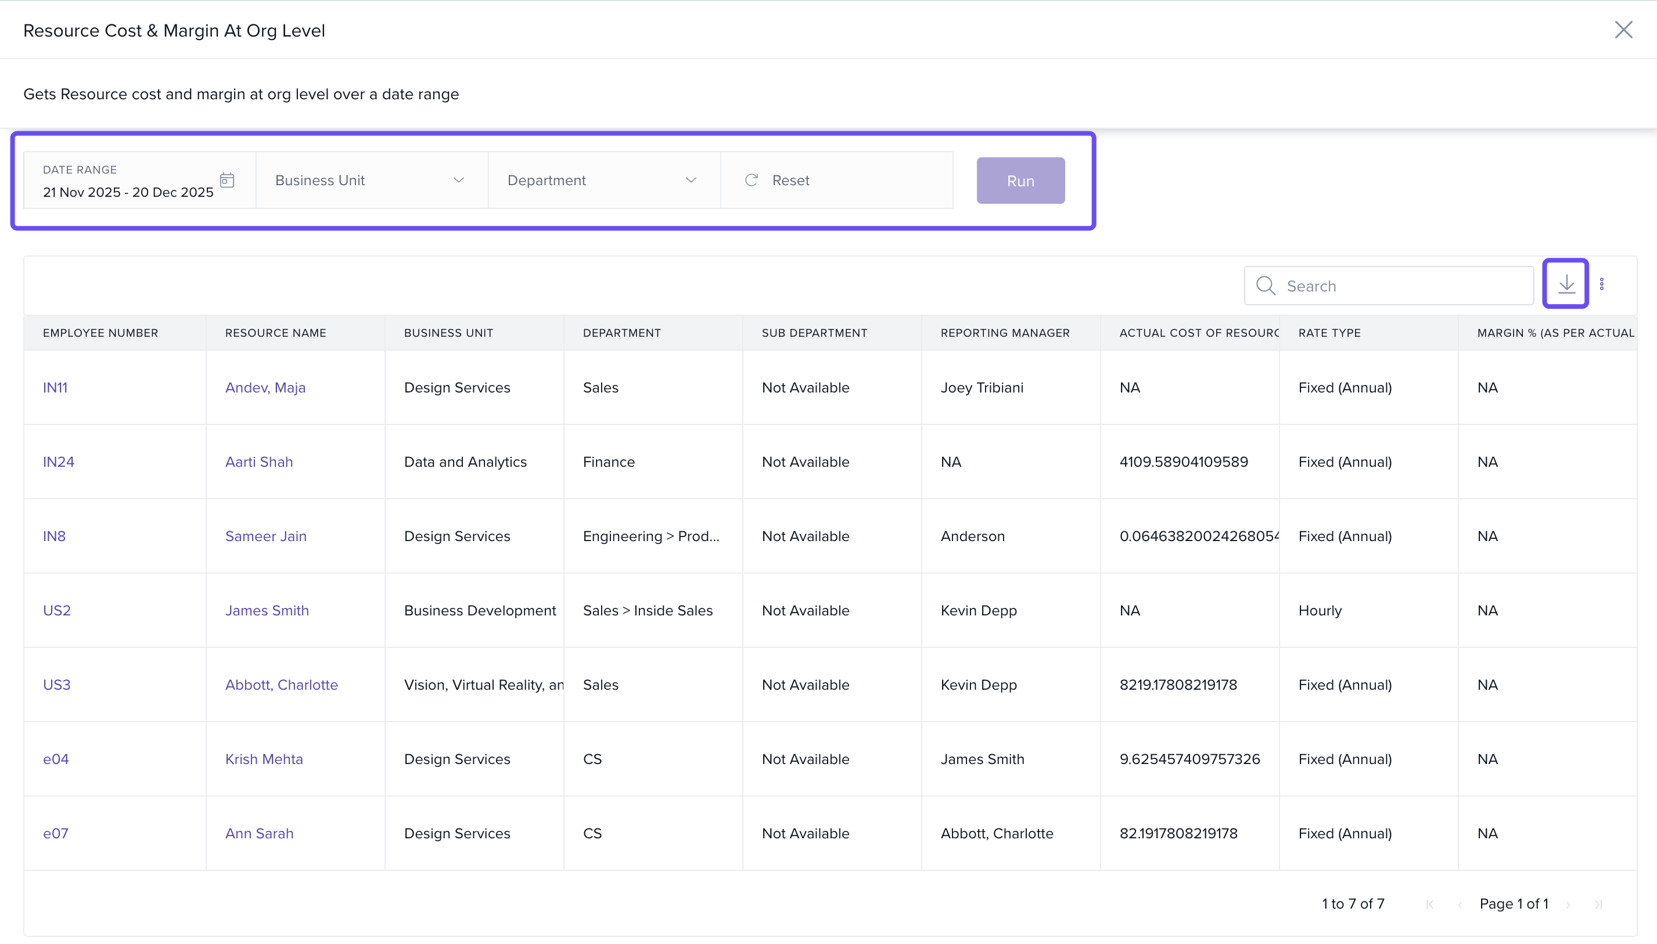Click the calendar icon in Date Range
This screenshot has height=944, width=1657.
tap(227, 180)
